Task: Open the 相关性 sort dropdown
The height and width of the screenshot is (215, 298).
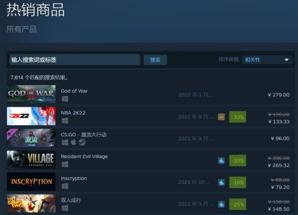Action: (x=267, y=60)
